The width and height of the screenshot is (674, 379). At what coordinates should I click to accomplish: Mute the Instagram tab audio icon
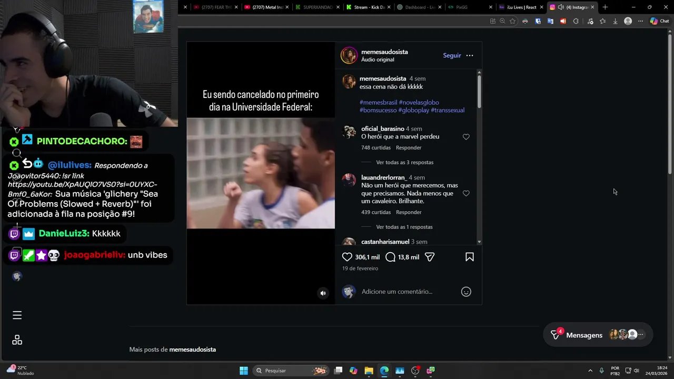(561, 7)
